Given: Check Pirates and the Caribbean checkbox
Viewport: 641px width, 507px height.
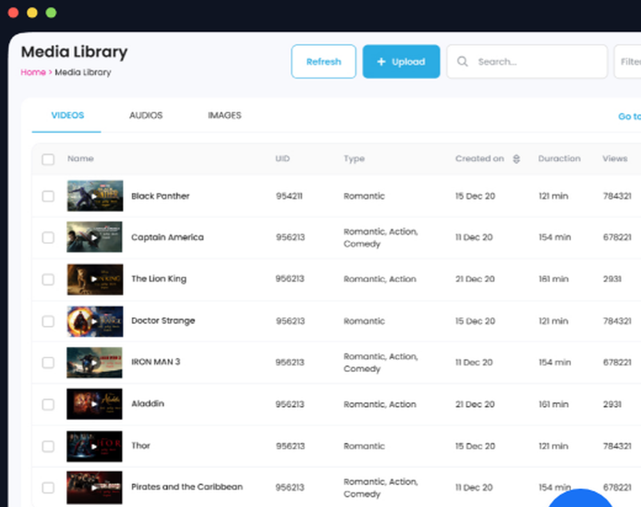Looking at the screenshot, I should (48, 488).
